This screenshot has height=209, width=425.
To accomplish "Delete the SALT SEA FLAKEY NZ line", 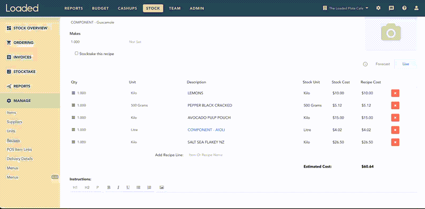I will pos(395,142).
